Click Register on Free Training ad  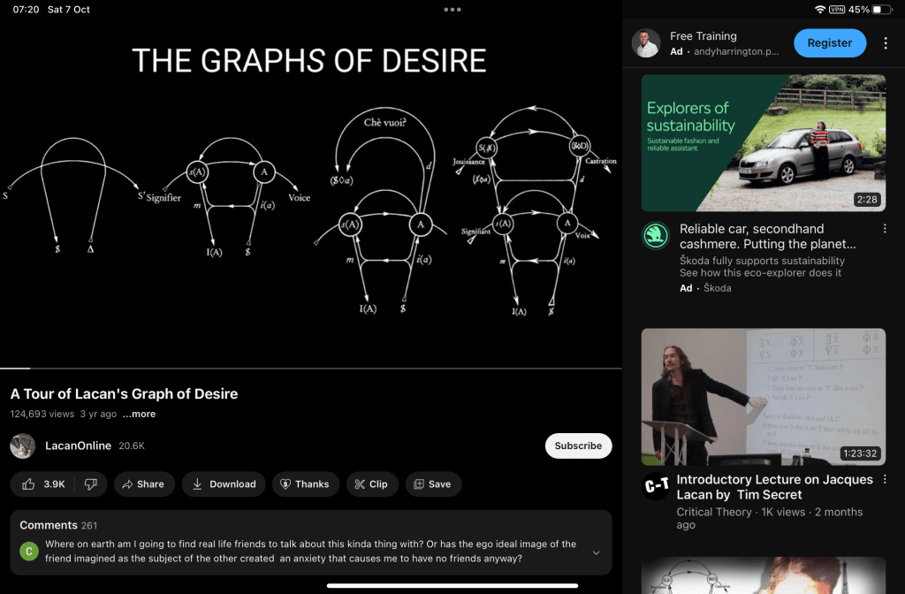829,42
